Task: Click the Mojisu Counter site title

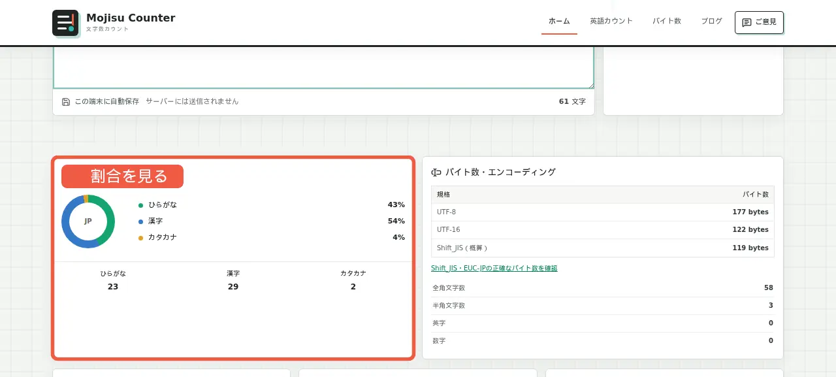Action: [x=131, y=18]
